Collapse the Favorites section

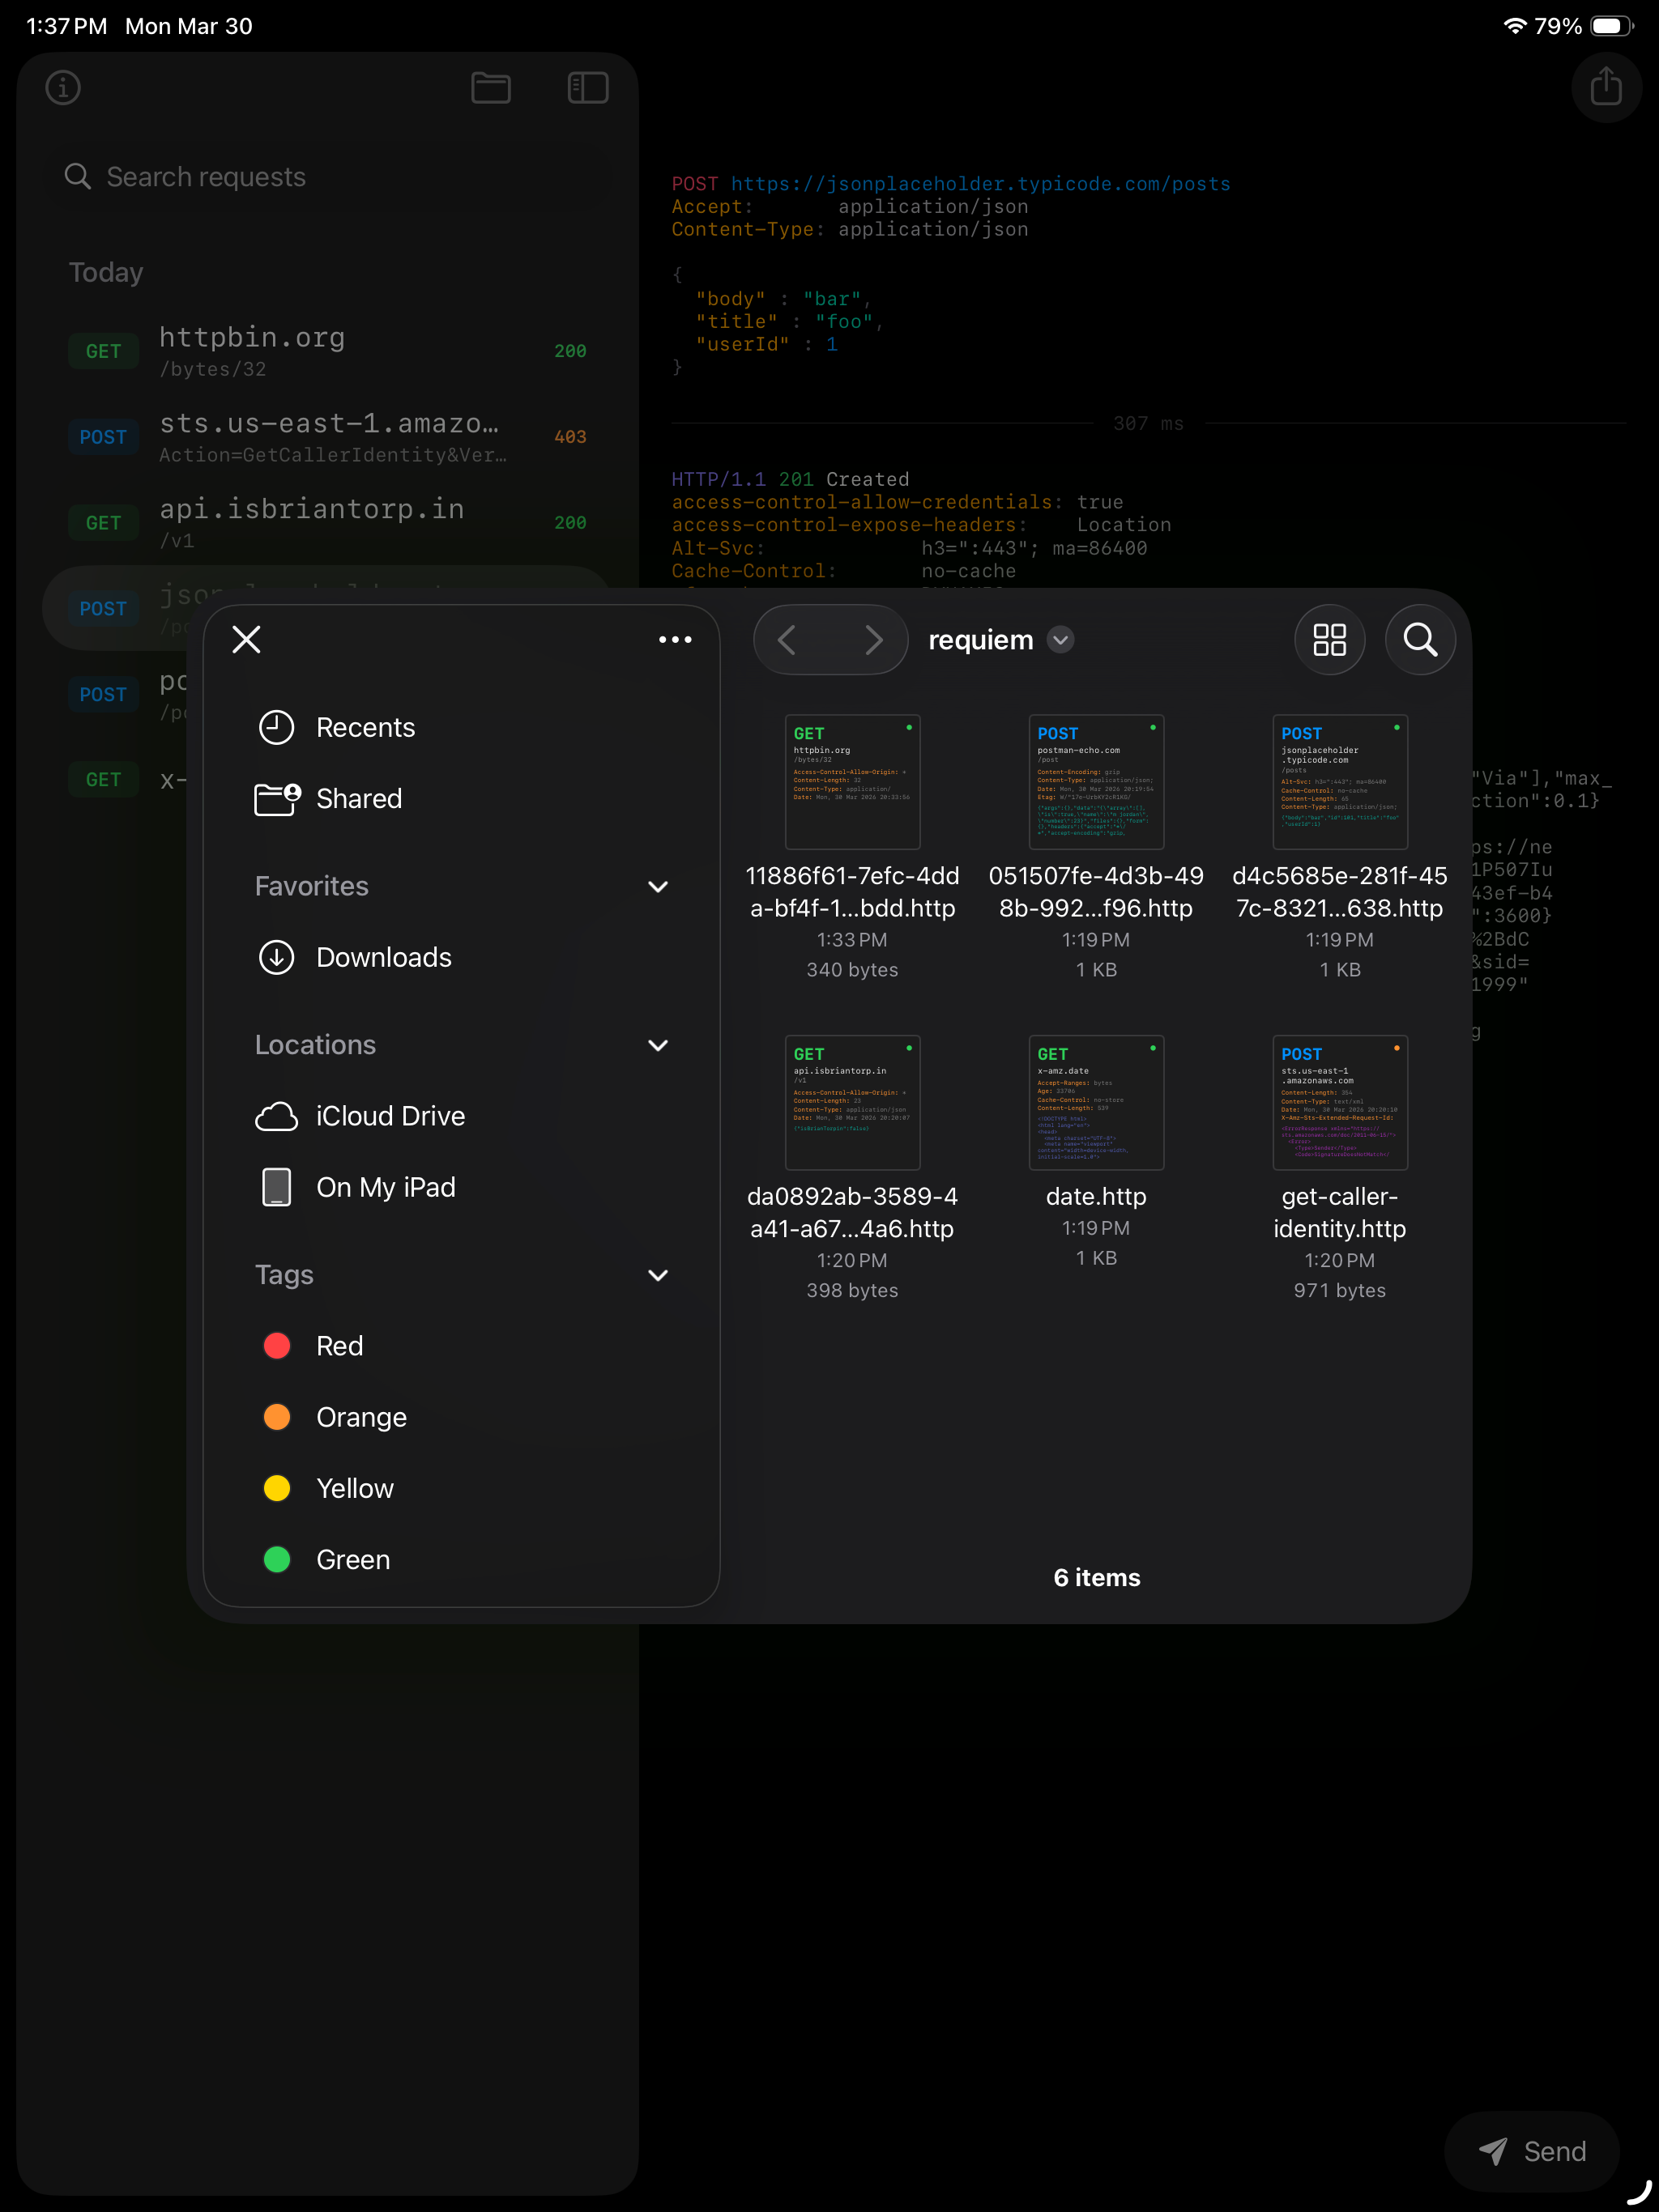(x=658, y=886)
